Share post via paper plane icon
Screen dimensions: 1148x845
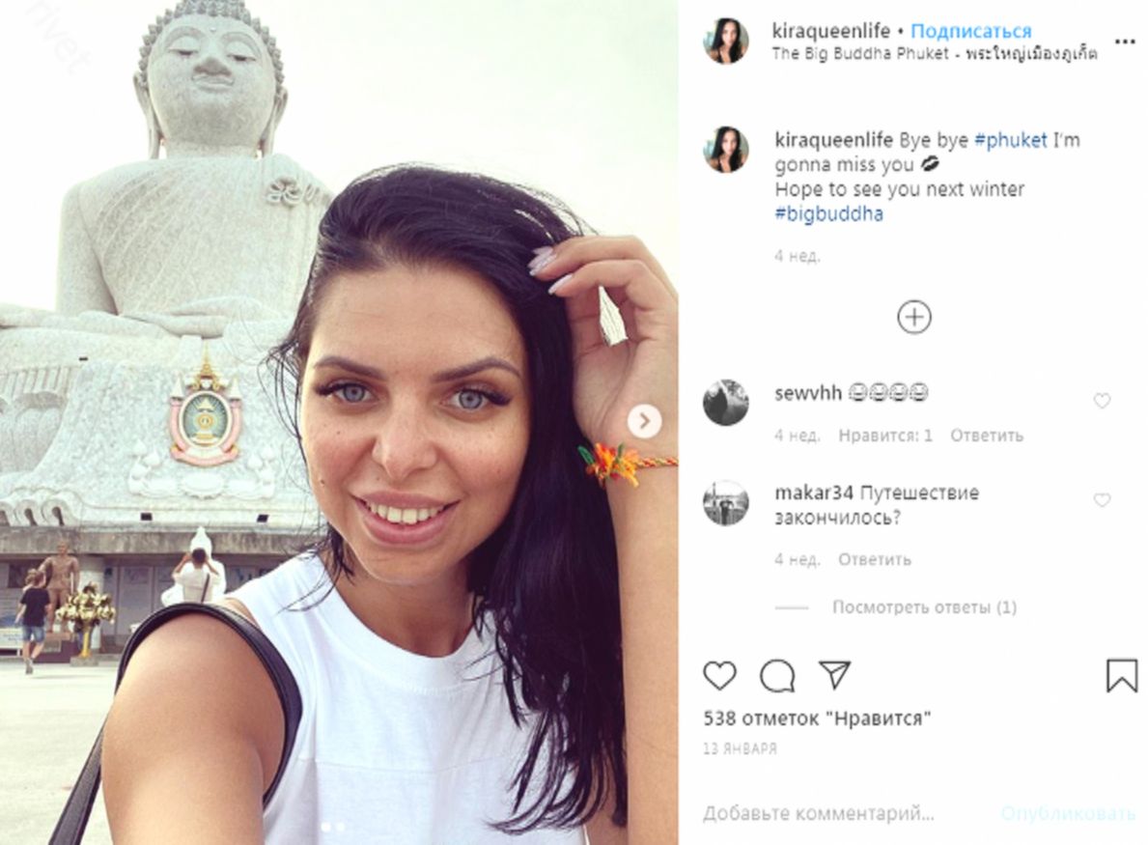tap(834, 675)
